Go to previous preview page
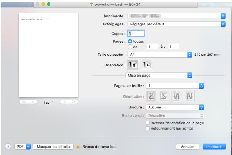The width and height of the screenshot is (232, 155). click(x=33, y=102)
